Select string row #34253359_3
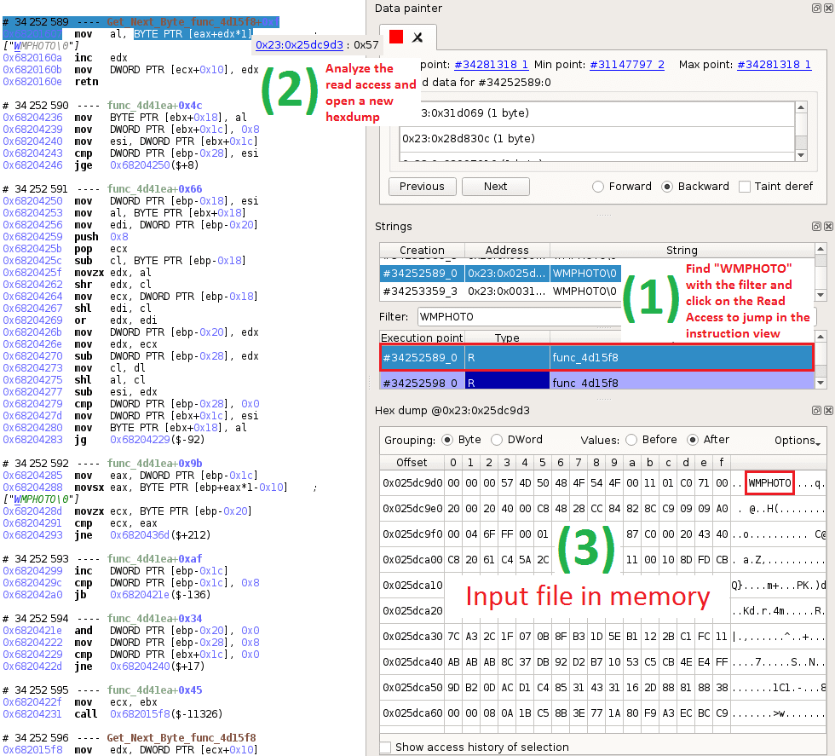 [501, 291]
